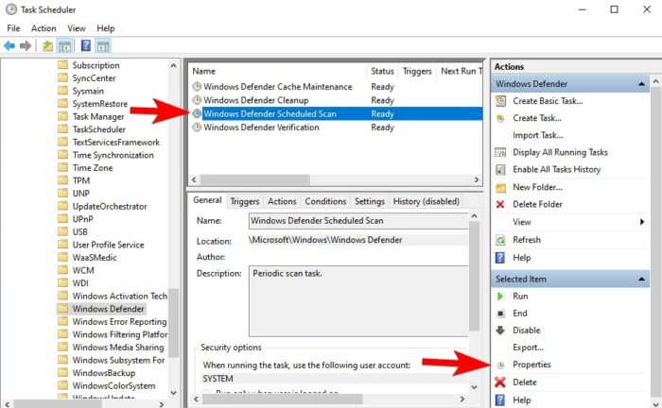Screen dimensions: 662x408
Task: Click the tree pane scroll up arrow
Action: [173, 66]
